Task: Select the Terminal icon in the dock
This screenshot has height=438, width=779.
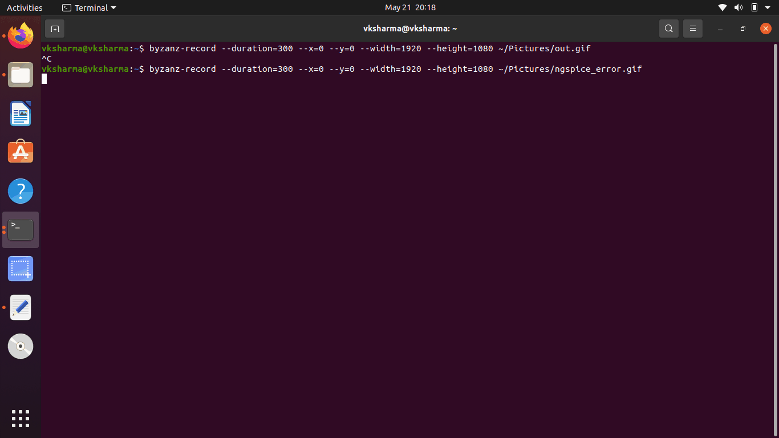Action: pyautogui.click(x=20, y=230)
